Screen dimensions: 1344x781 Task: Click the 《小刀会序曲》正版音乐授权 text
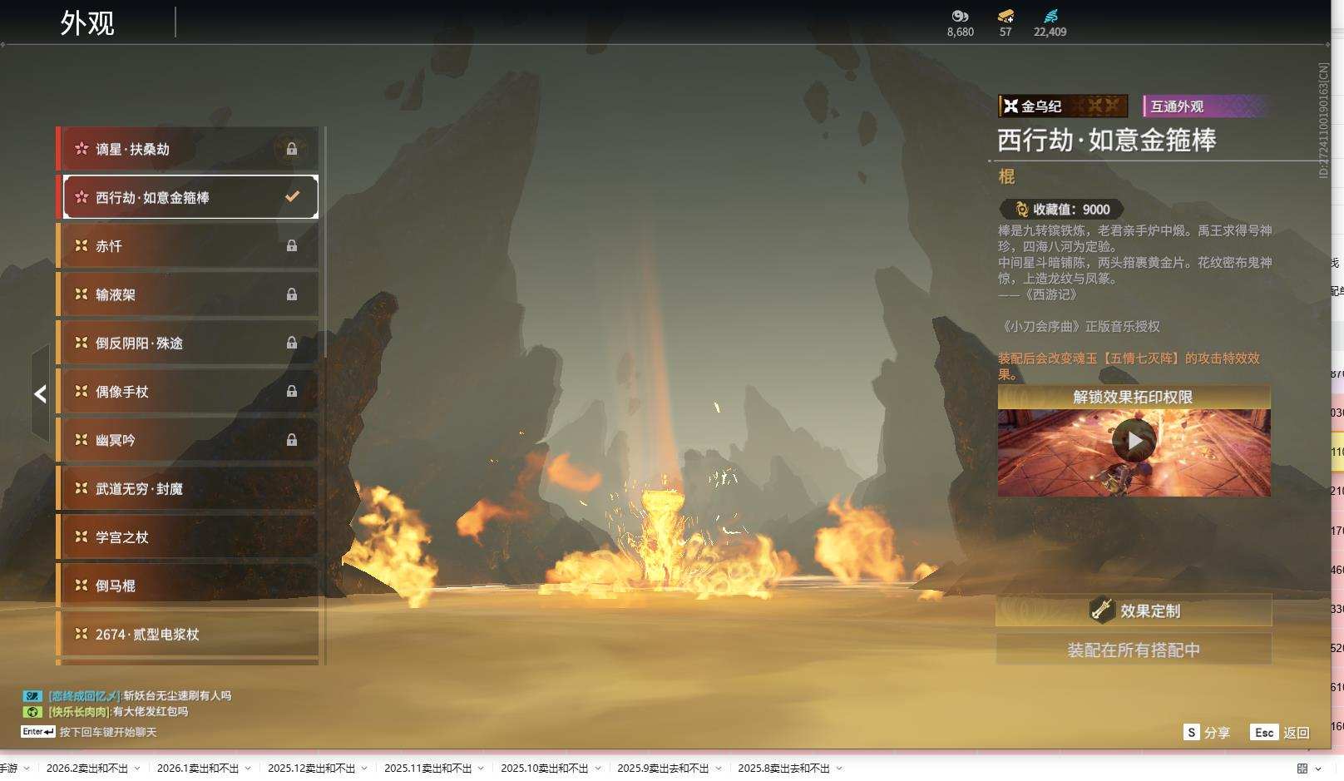pos(1079,327)
